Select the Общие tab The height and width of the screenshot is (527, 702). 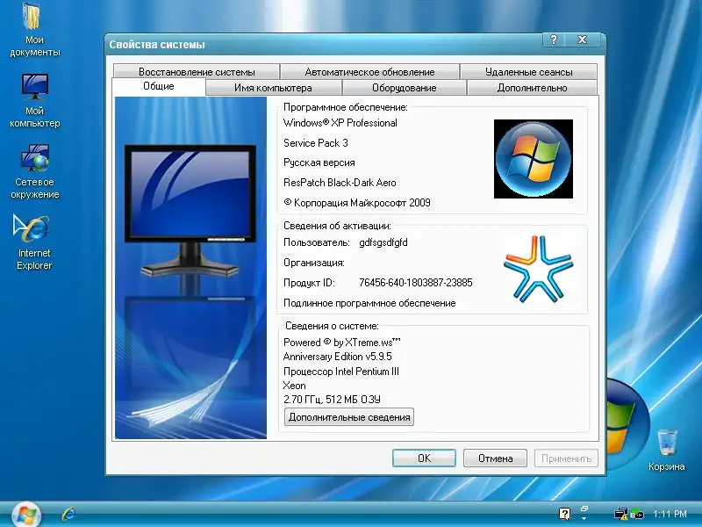click(159, 86)
